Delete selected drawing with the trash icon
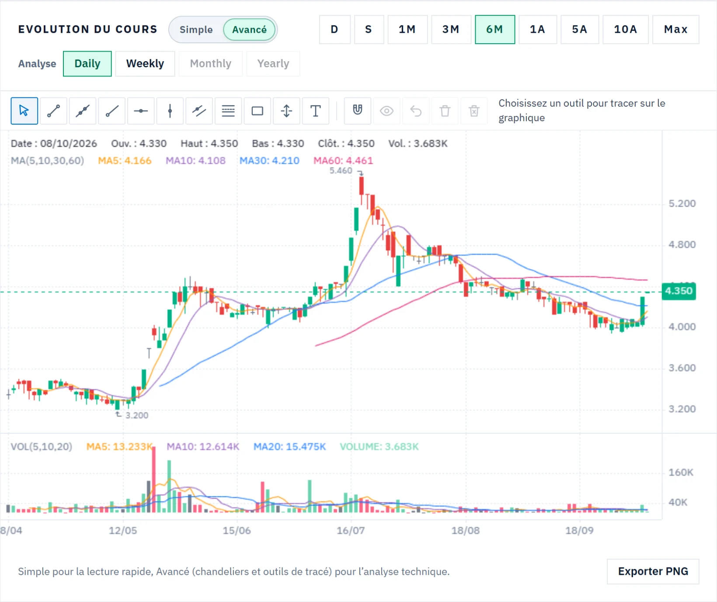 coord(445,111)
